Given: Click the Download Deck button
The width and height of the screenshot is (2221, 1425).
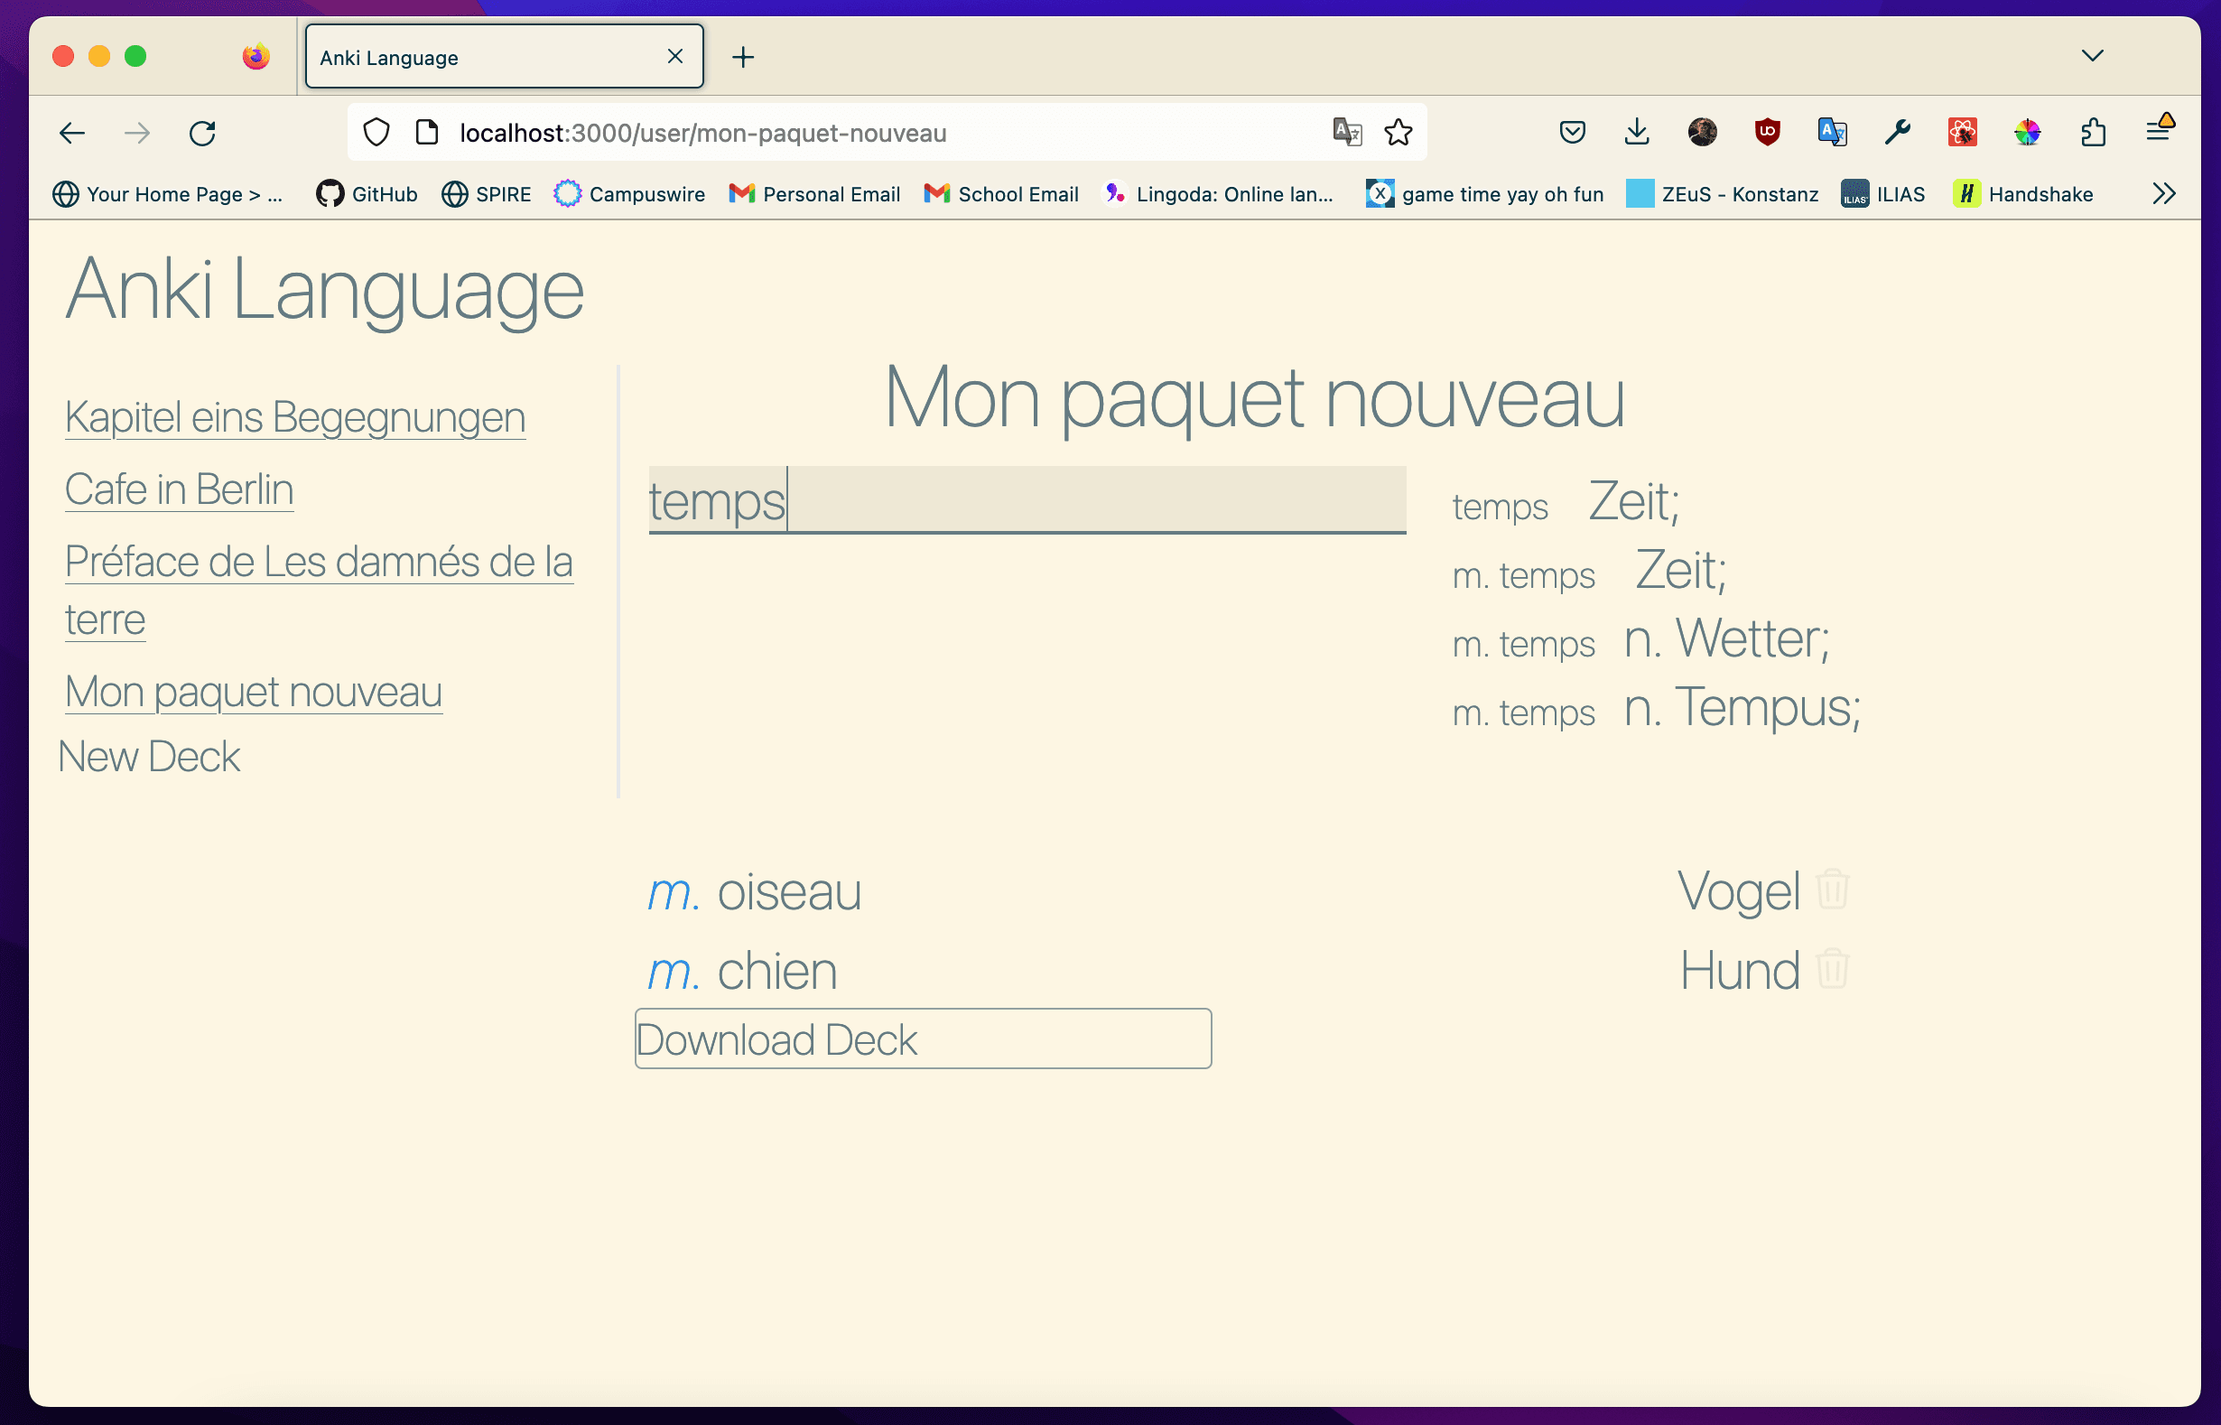Looking at the screenshot, I should (922, 1038).
